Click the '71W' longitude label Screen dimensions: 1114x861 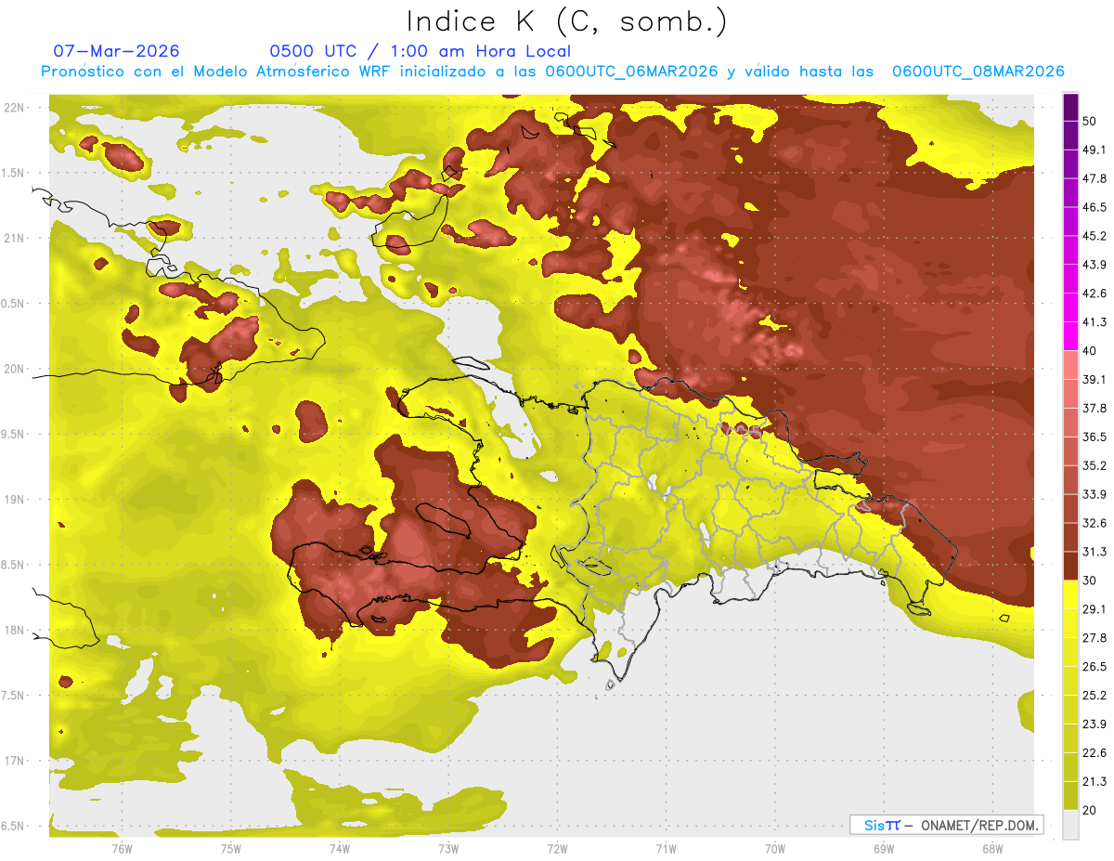coord(666,849)
